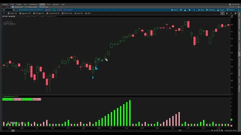Image resolution: width=241 pixels, height=135 pixels.
Task: Load the Scalper VB chart setup
Action: pos(12,13)
